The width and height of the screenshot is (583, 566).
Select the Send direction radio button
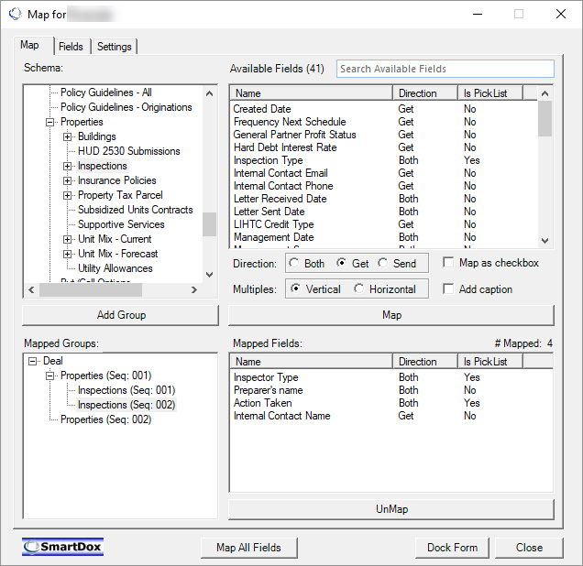382,263
